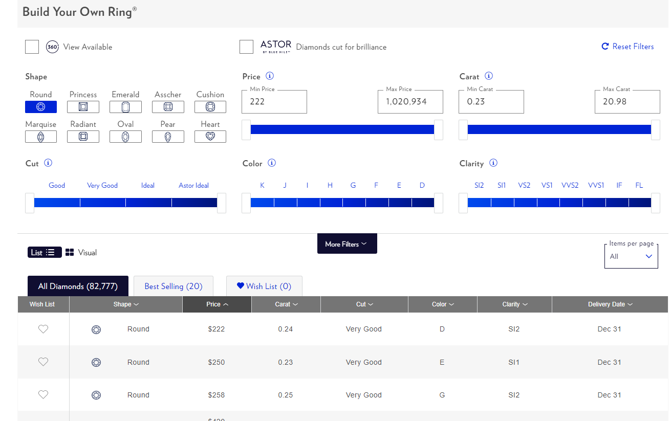The height and width of the screenshot is (421, 671).
Task: Open the Price info tooltip icon
Action: 270,76
